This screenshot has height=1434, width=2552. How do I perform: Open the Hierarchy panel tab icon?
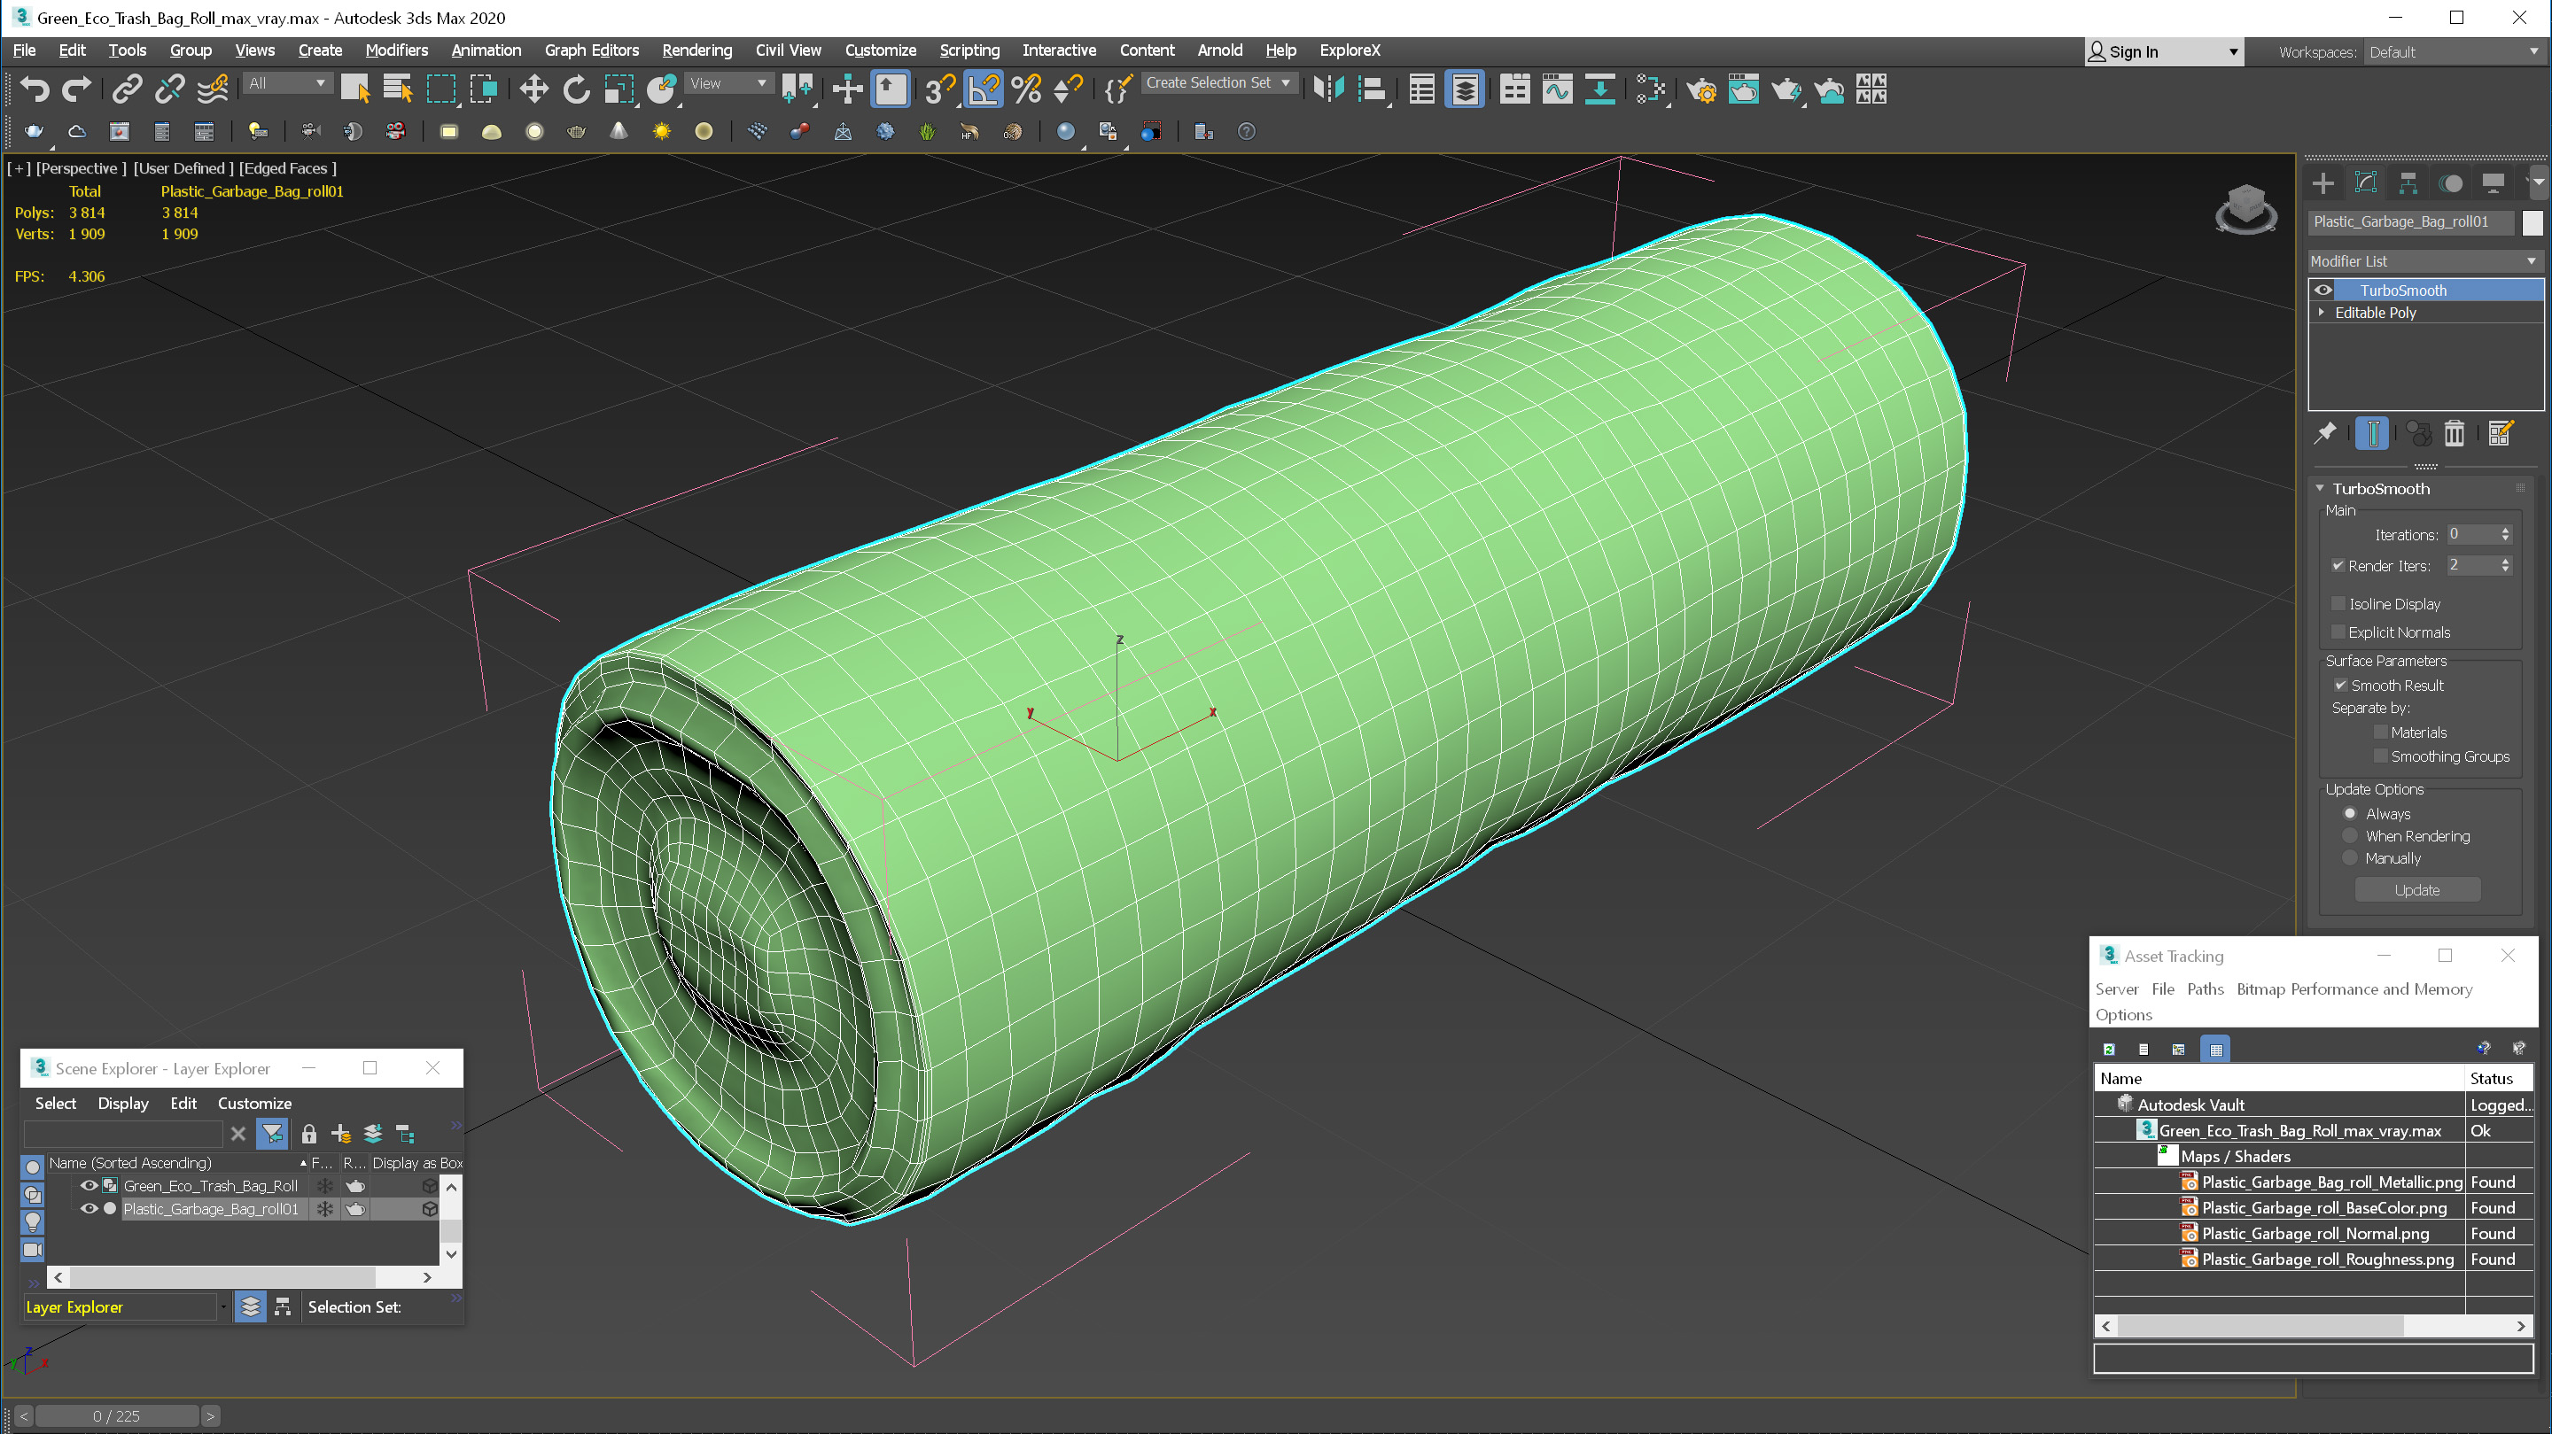pos(2408,183)
